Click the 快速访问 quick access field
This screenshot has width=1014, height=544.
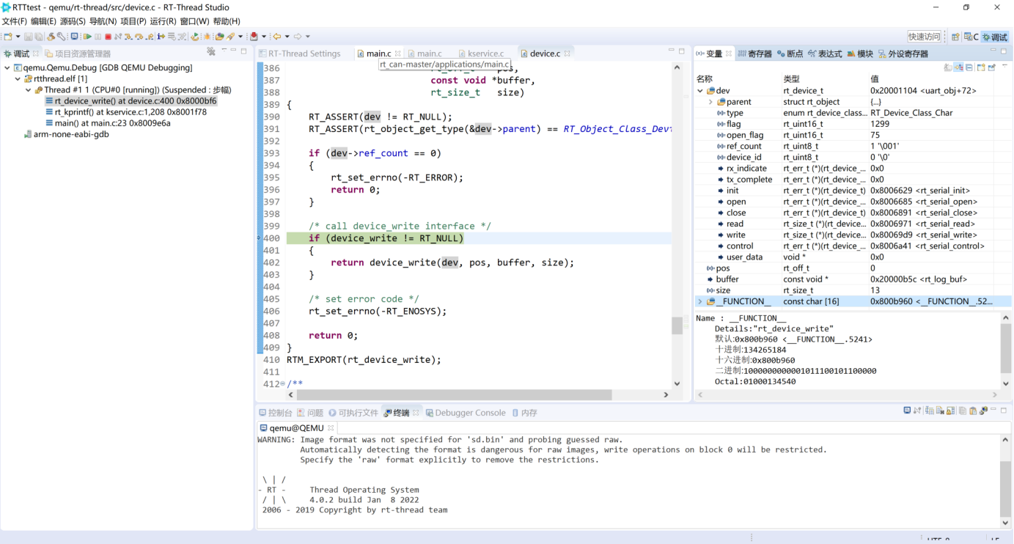[x=925, y=34]
